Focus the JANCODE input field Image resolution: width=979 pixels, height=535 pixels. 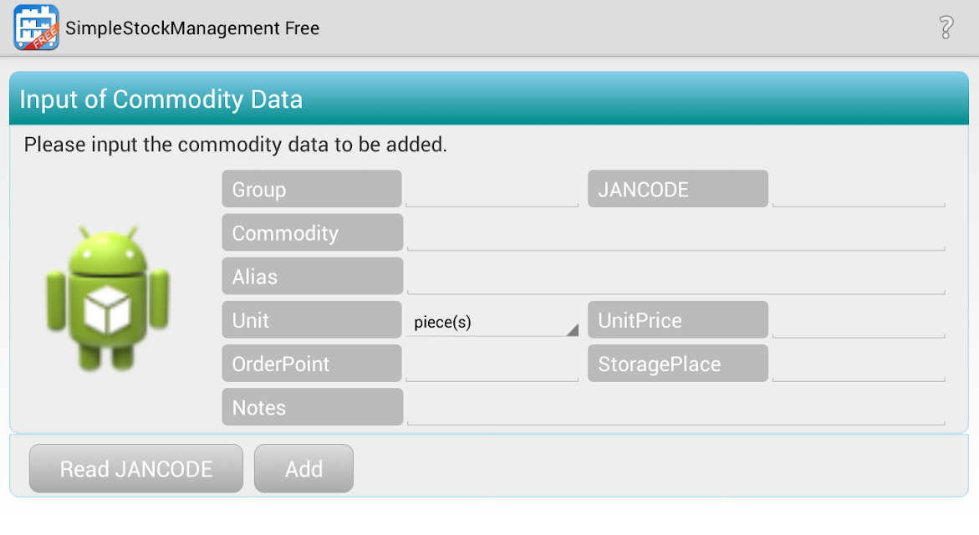click(859, 189)
